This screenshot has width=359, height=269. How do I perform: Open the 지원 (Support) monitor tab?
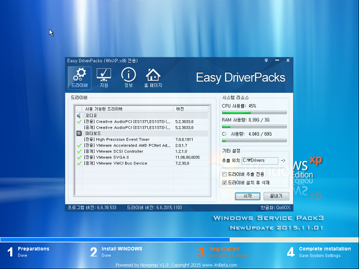[104, 78]
